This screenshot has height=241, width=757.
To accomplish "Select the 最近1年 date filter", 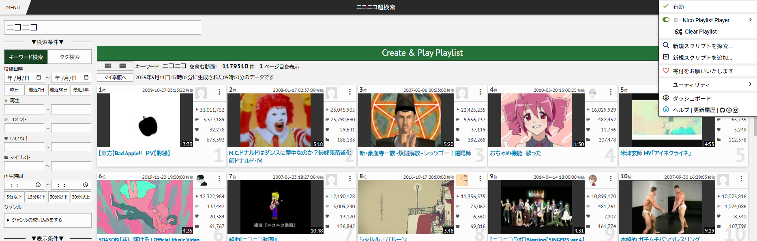I will coord(81,90).
